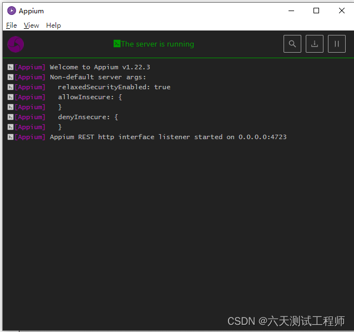This screenshot has width=354, height=332.
Task: Select 'relaxedSecurityEnabled: true' log line
Action: point(114,87)
